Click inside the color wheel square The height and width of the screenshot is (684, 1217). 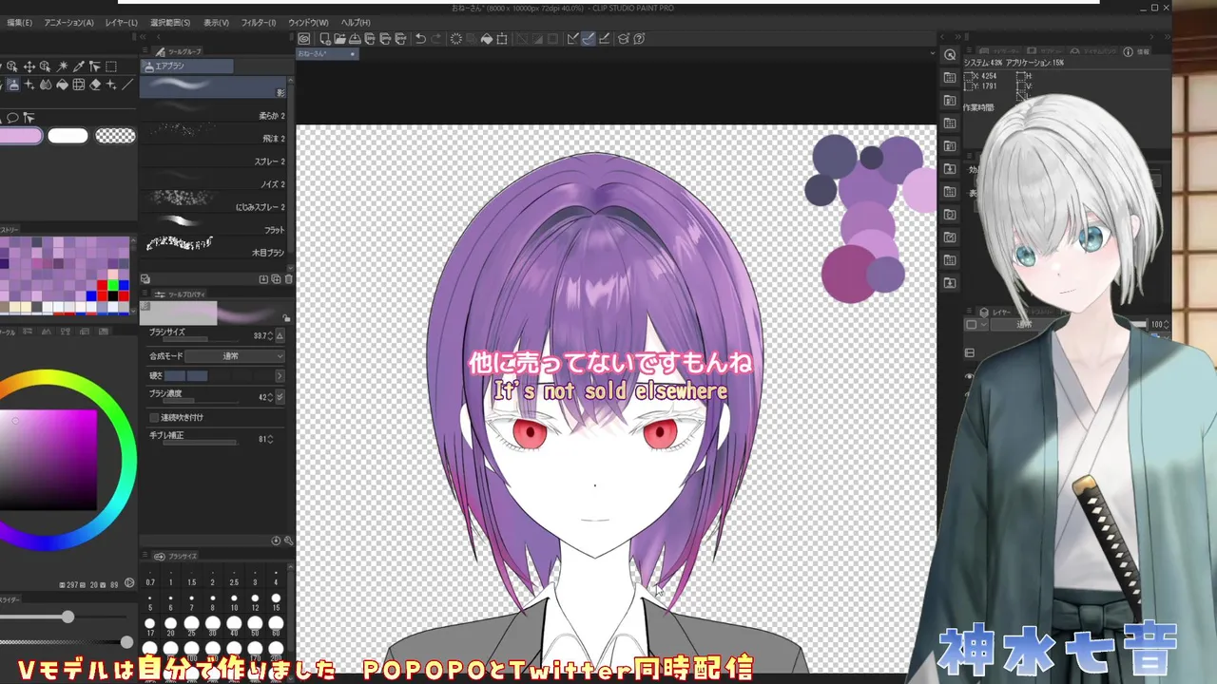point(48,460)
